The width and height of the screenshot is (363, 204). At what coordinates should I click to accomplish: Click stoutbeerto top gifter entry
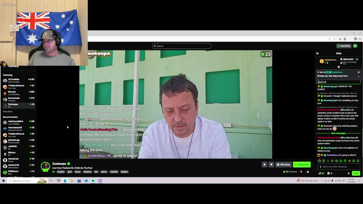(329, 61)
